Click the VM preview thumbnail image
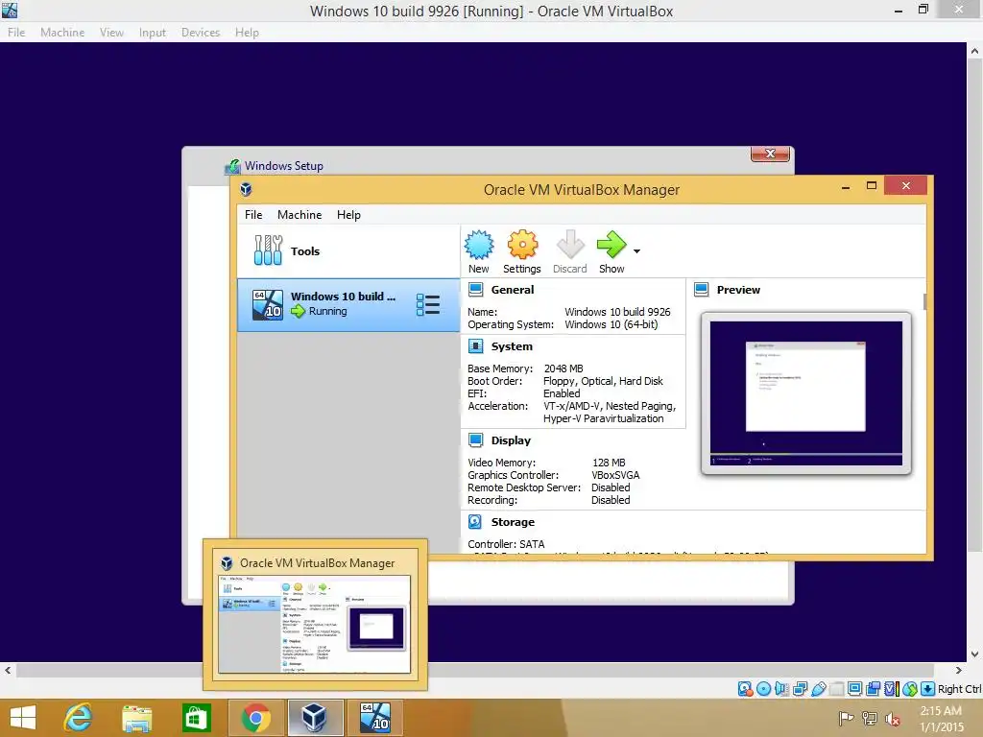The image size is (983, 737). pyautogui.click(x=806, y=392)
